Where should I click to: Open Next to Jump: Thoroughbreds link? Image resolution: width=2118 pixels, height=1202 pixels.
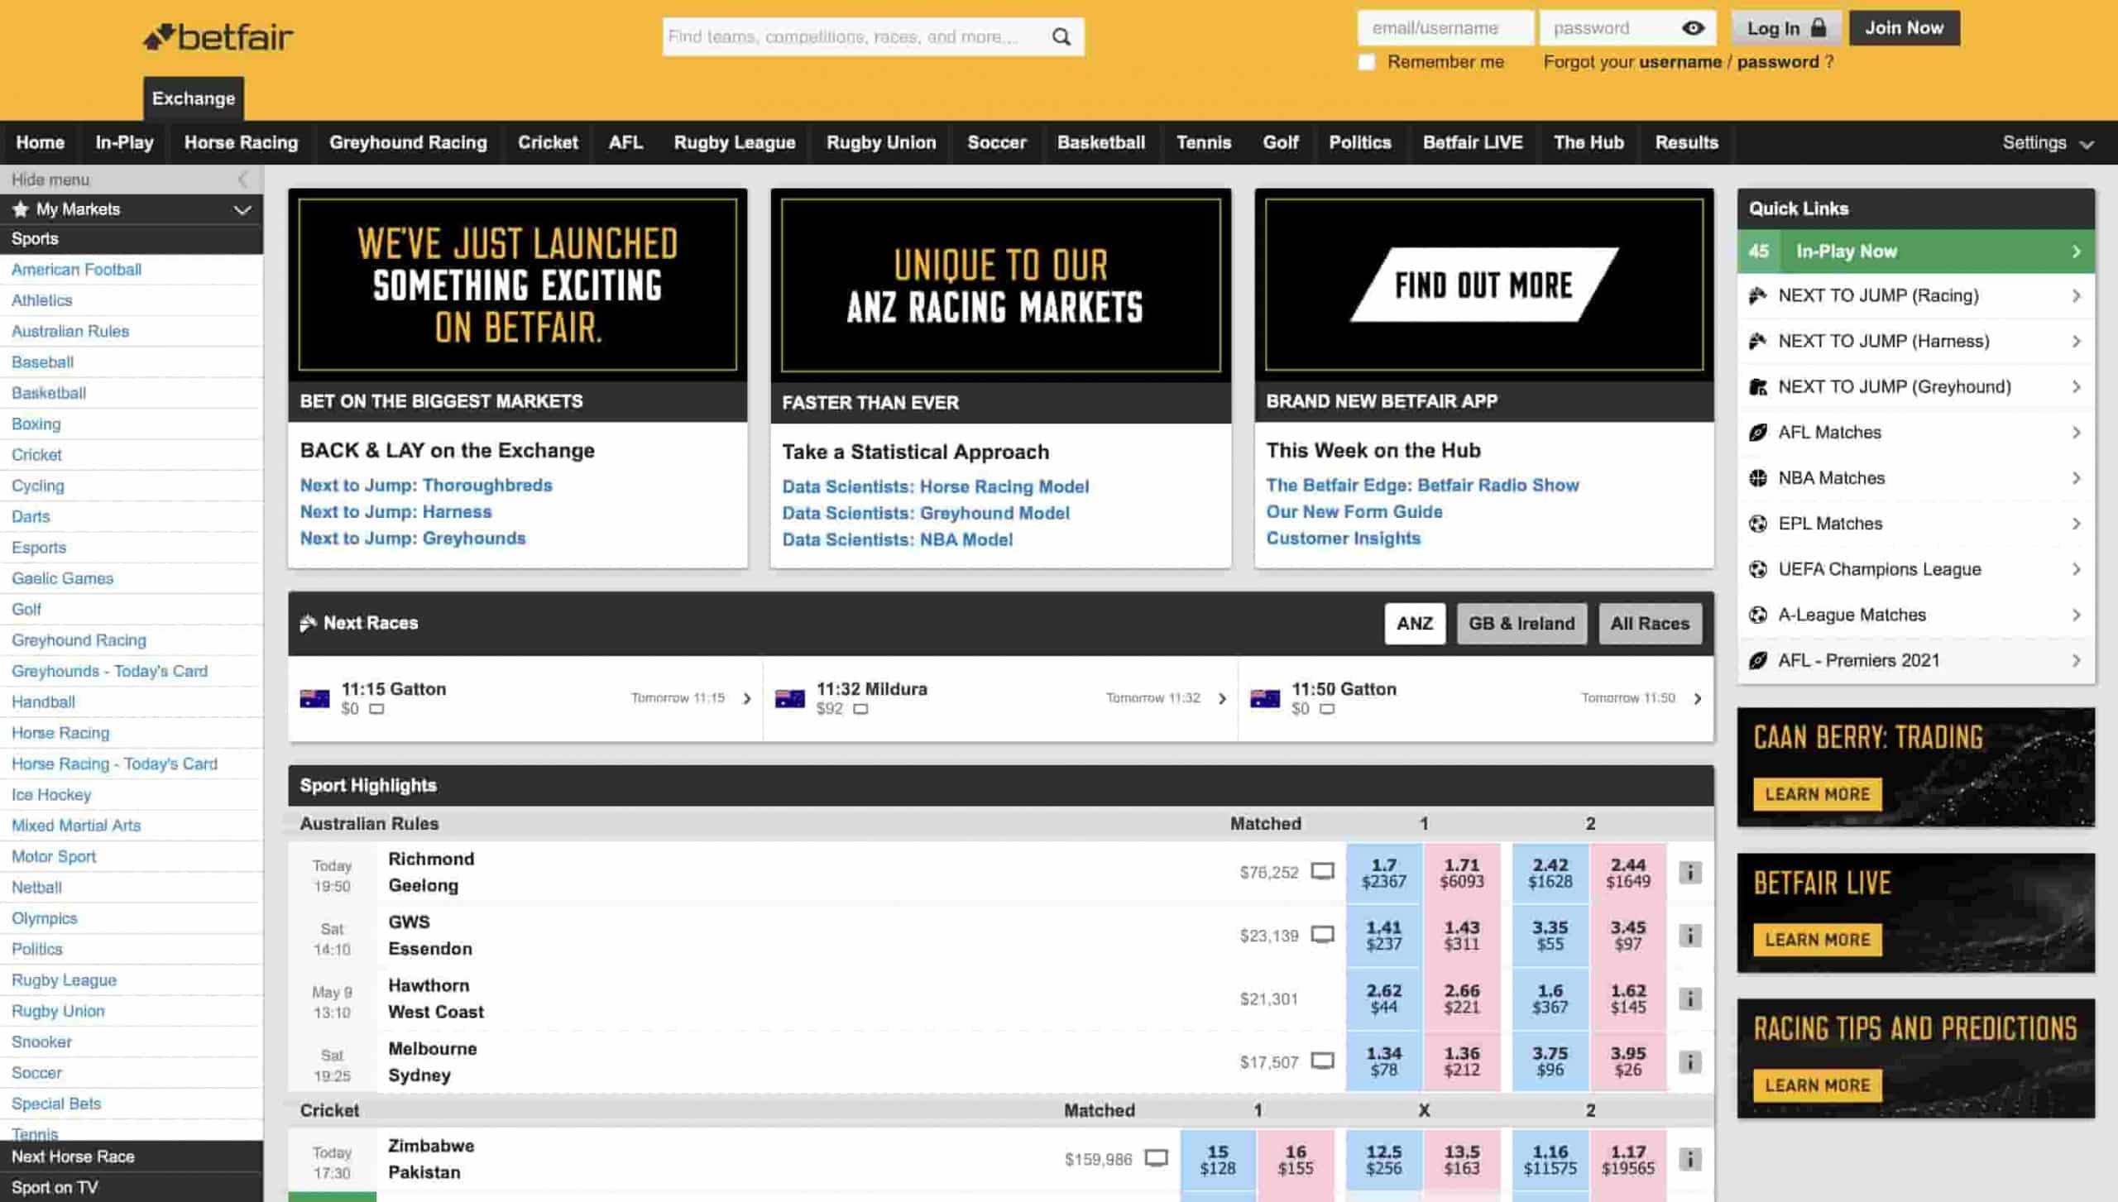[x=426, y=486]
